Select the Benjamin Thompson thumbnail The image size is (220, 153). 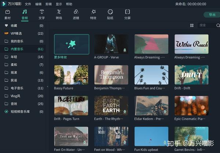pyautogui.click(x=111, y=75)
